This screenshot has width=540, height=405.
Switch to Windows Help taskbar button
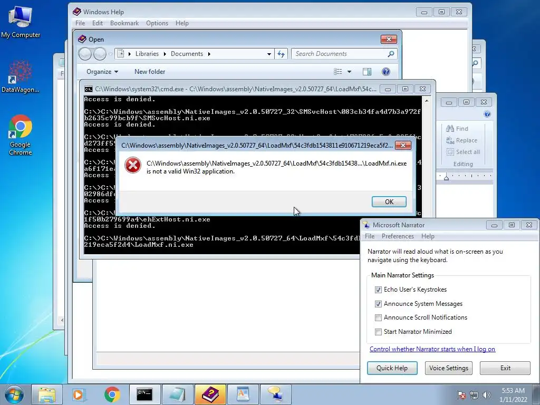[x=210, y=394]
